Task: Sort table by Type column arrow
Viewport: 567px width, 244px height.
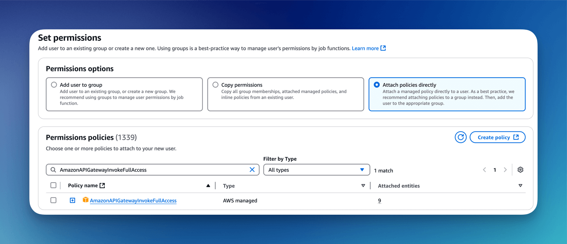Action: tap(363, 186)
